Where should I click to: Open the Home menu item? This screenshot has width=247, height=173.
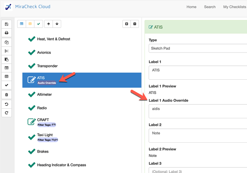(x=192, y=7)
